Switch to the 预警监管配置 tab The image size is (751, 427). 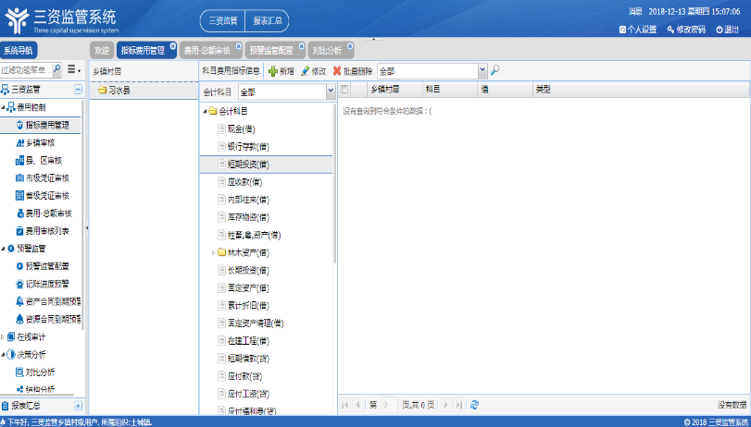coord(272,51)
